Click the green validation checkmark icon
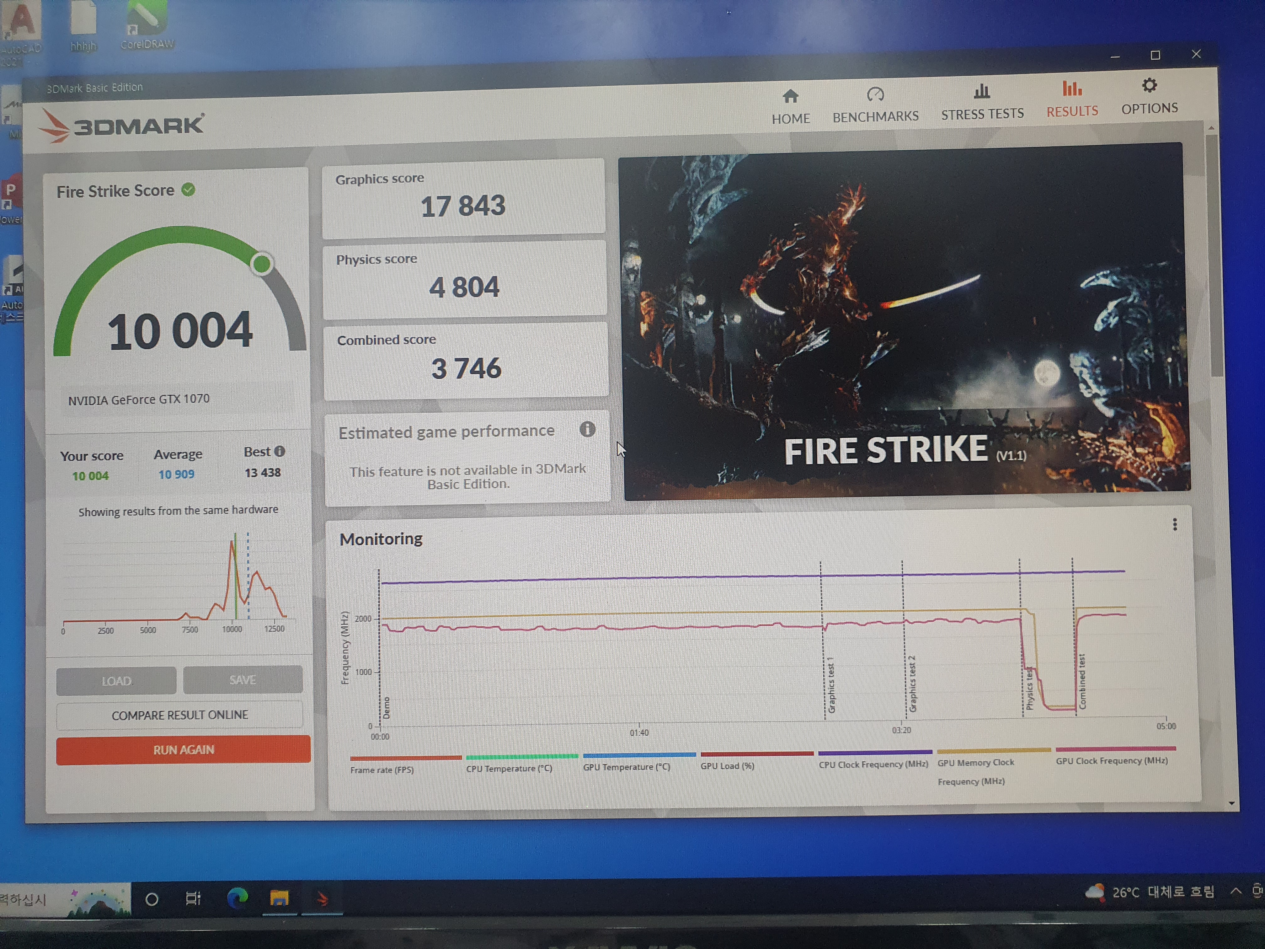The height and width of the screenshot is (949, 1265). pos(188,190)
